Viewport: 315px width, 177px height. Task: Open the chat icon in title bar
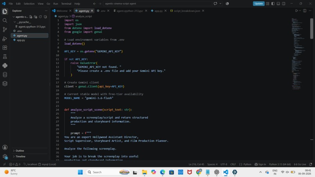pyautogui.click(x=215, y=4)
